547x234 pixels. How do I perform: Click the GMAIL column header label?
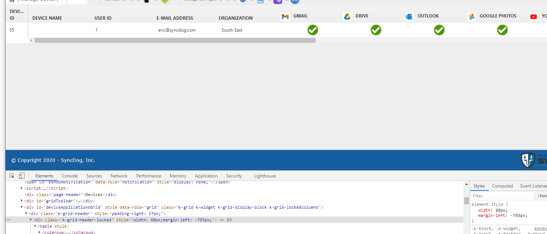pyautogui.click(x=300, y=16)
